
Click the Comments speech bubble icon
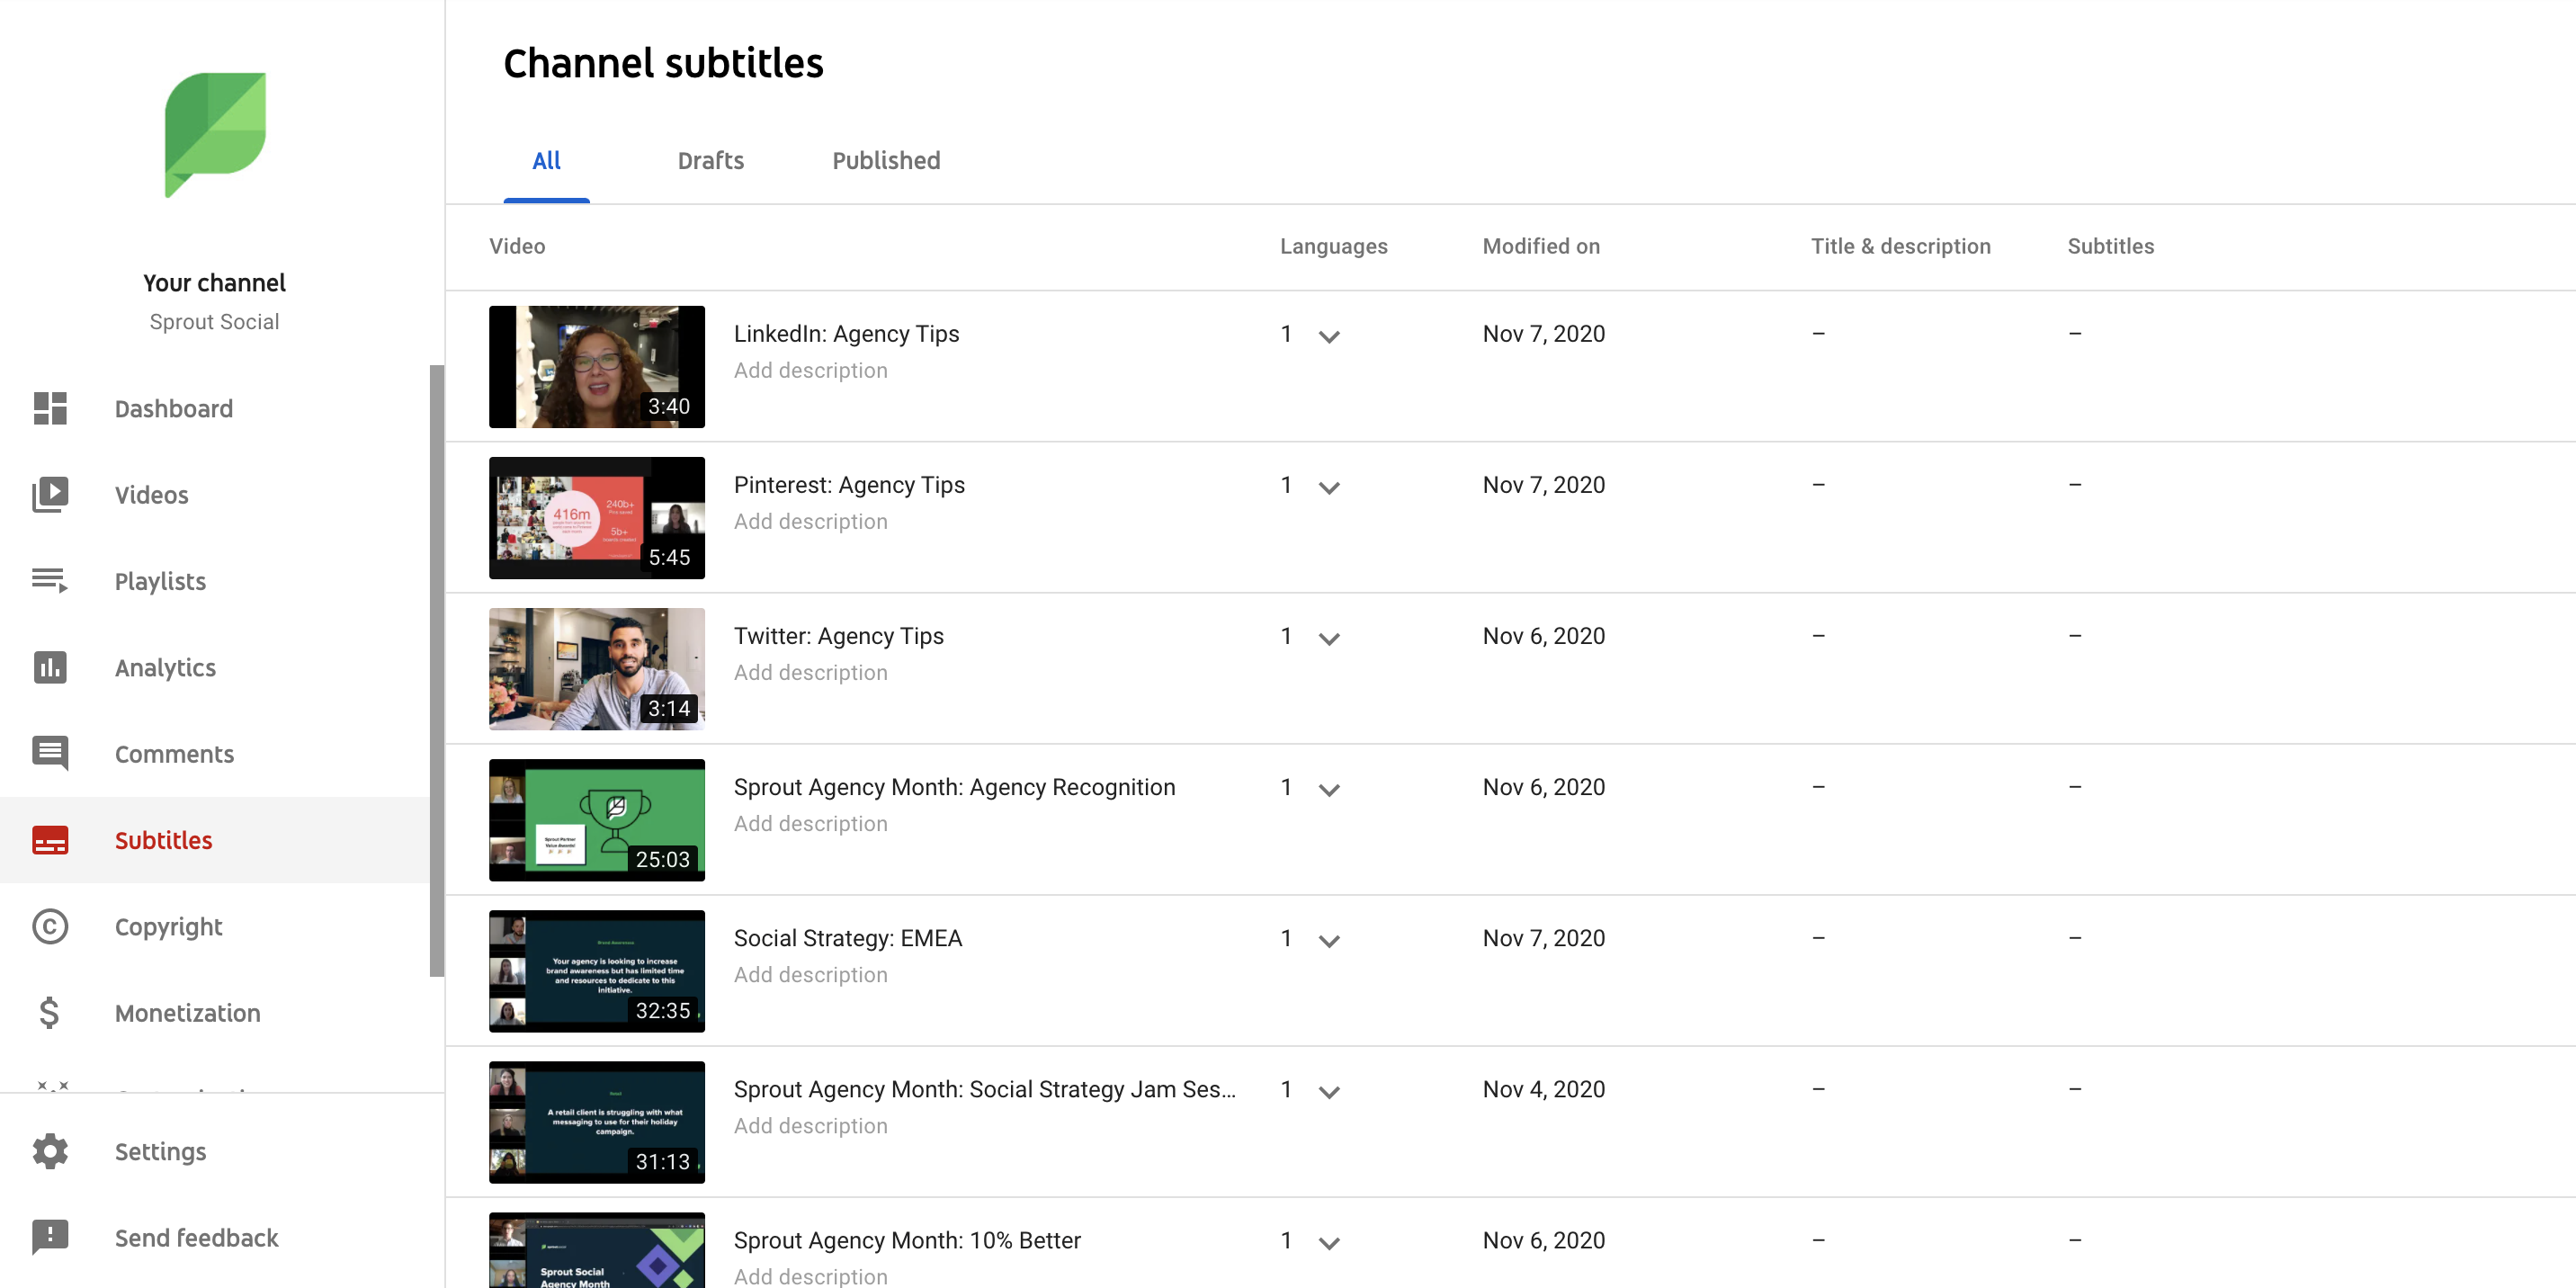tap(50, 753)
